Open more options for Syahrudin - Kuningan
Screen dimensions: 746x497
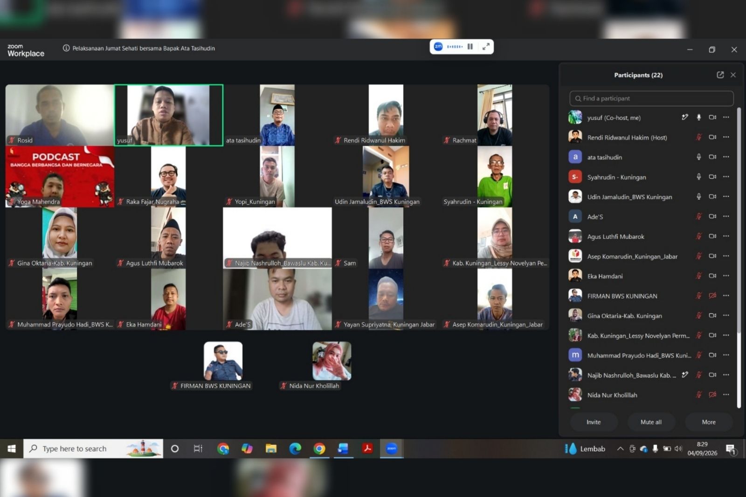[x=726, y=177]
